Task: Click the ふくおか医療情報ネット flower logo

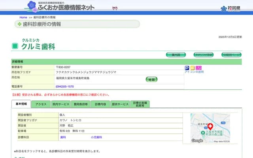Action: [32, 6]
